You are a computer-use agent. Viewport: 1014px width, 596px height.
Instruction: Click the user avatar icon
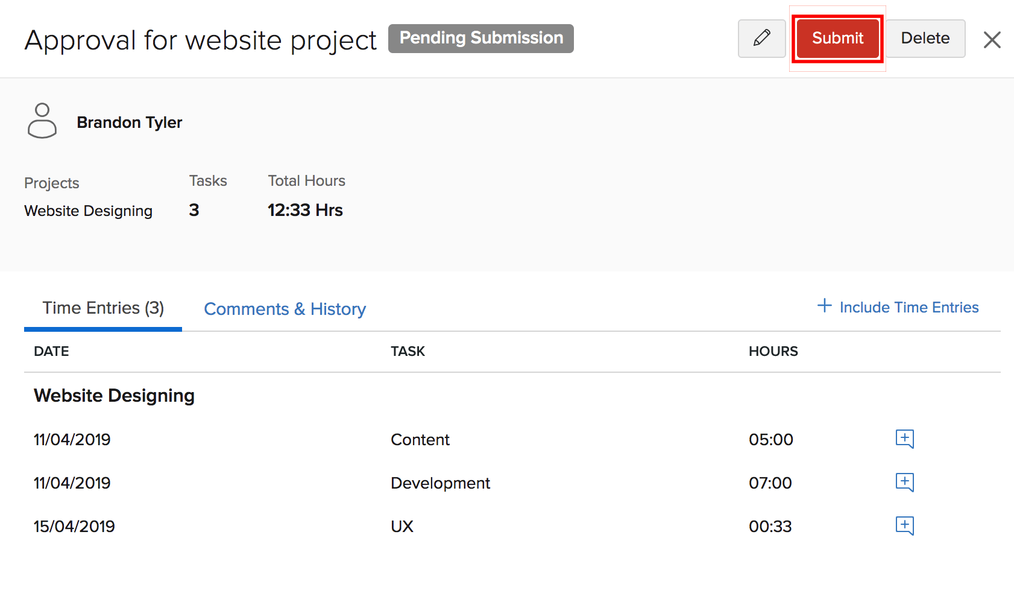42,121
